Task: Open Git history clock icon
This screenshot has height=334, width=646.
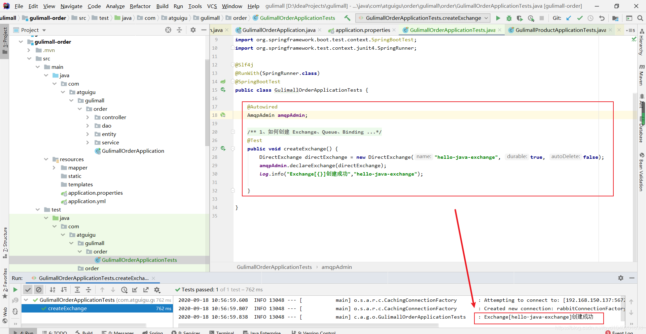Action: pyautogui.click(x=590, y=18)
